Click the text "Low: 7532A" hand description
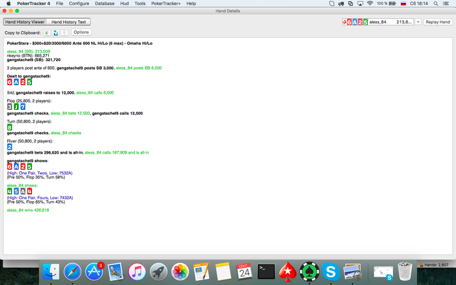The image size is (456, 285). (x=61, y=173)
